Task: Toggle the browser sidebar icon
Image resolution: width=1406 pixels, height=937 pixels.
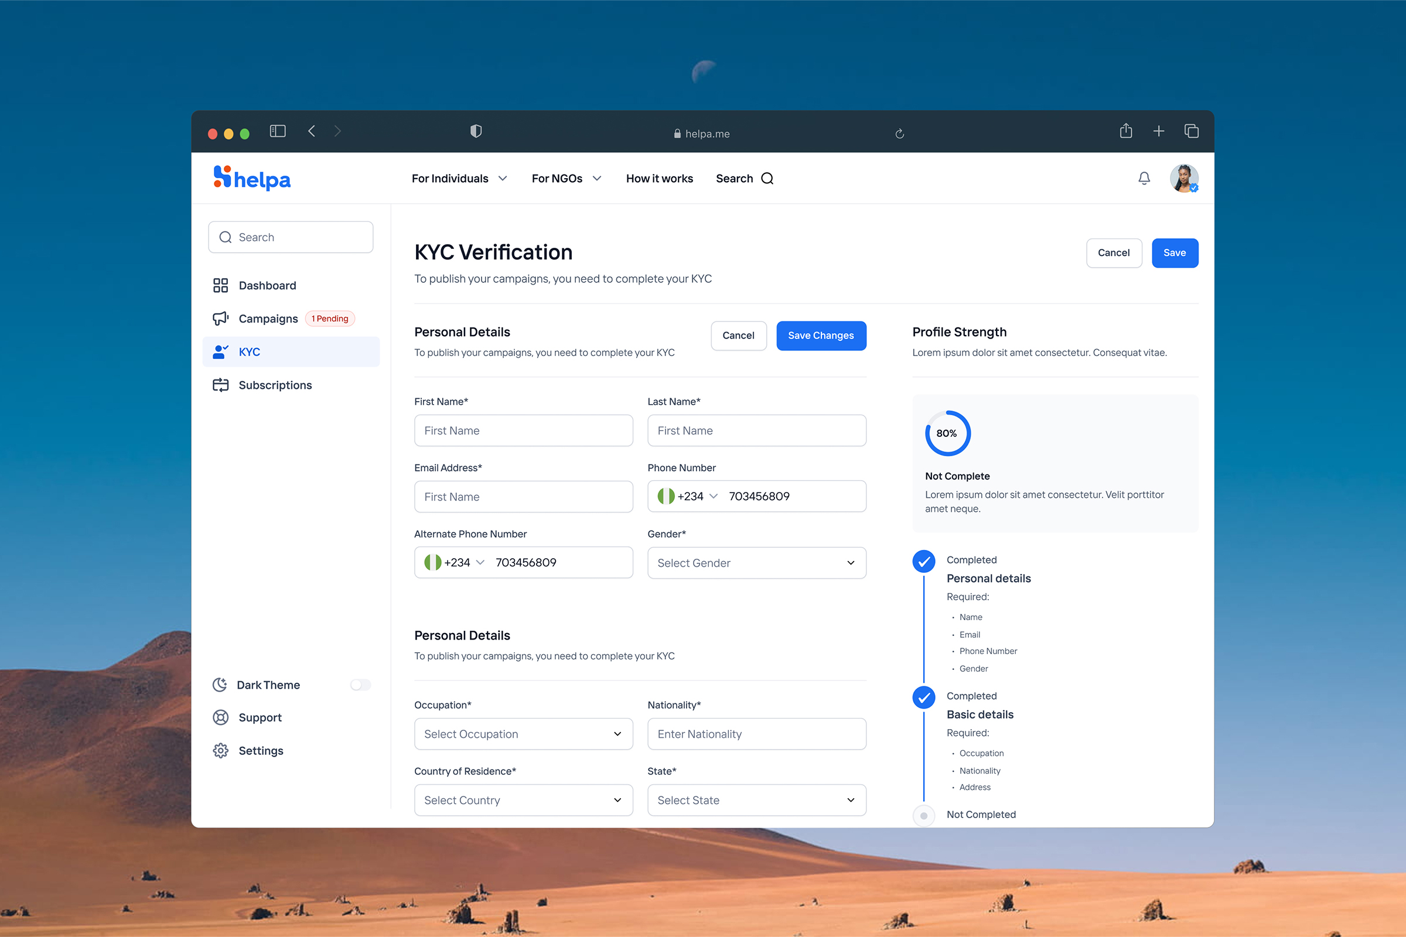Action: click(277, 131)
